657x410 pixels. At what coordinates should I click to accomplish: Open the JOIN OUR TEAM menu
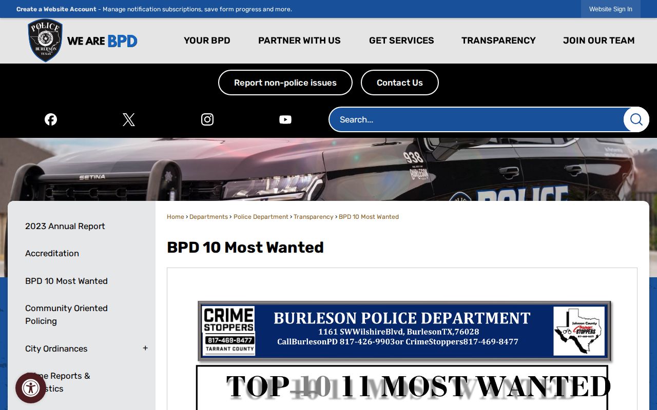click(x=599, y=40)
